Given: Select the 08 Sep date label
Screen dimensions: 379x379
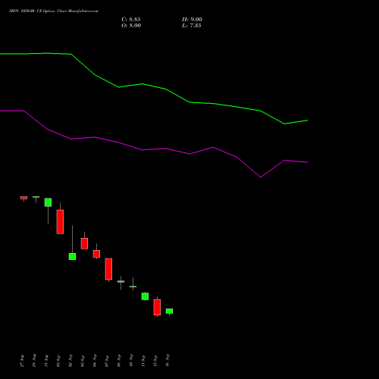Looking at the screenshot, I should (119, 361).
